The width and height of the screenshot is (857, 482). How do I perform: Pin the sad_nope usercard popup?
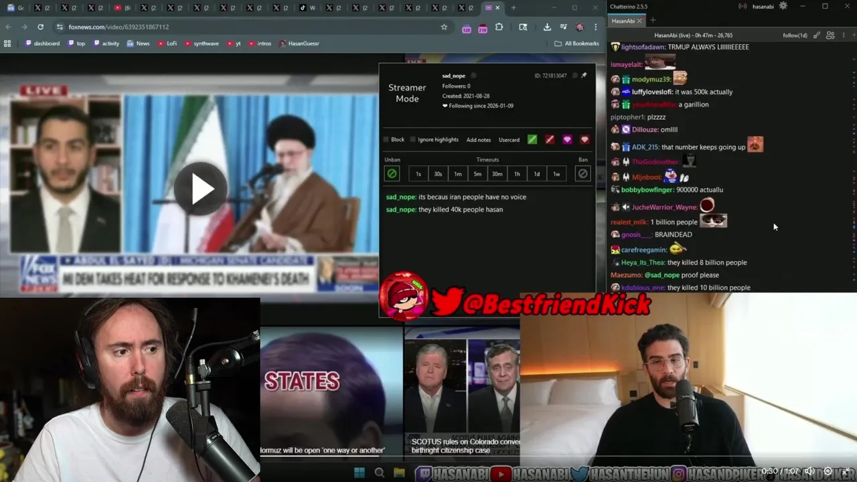pyautogui.click(x=584, y=75)
